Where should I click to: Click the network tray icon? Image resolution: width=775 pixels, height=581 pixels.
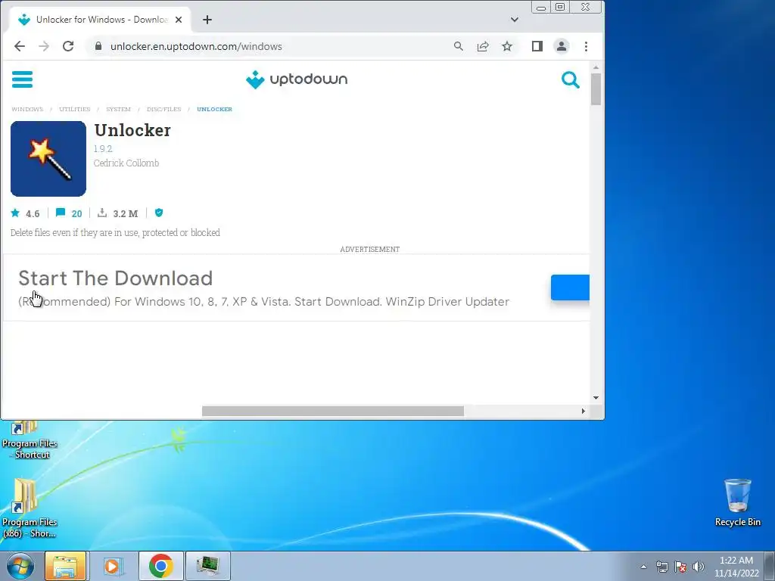(661, 567)
